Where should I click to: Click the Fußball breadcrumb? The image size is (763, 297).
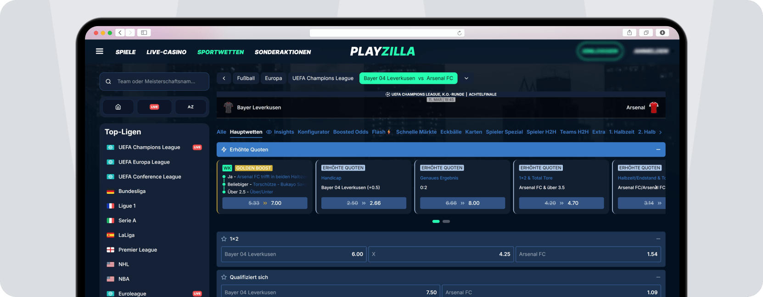[x=246, y=78]
